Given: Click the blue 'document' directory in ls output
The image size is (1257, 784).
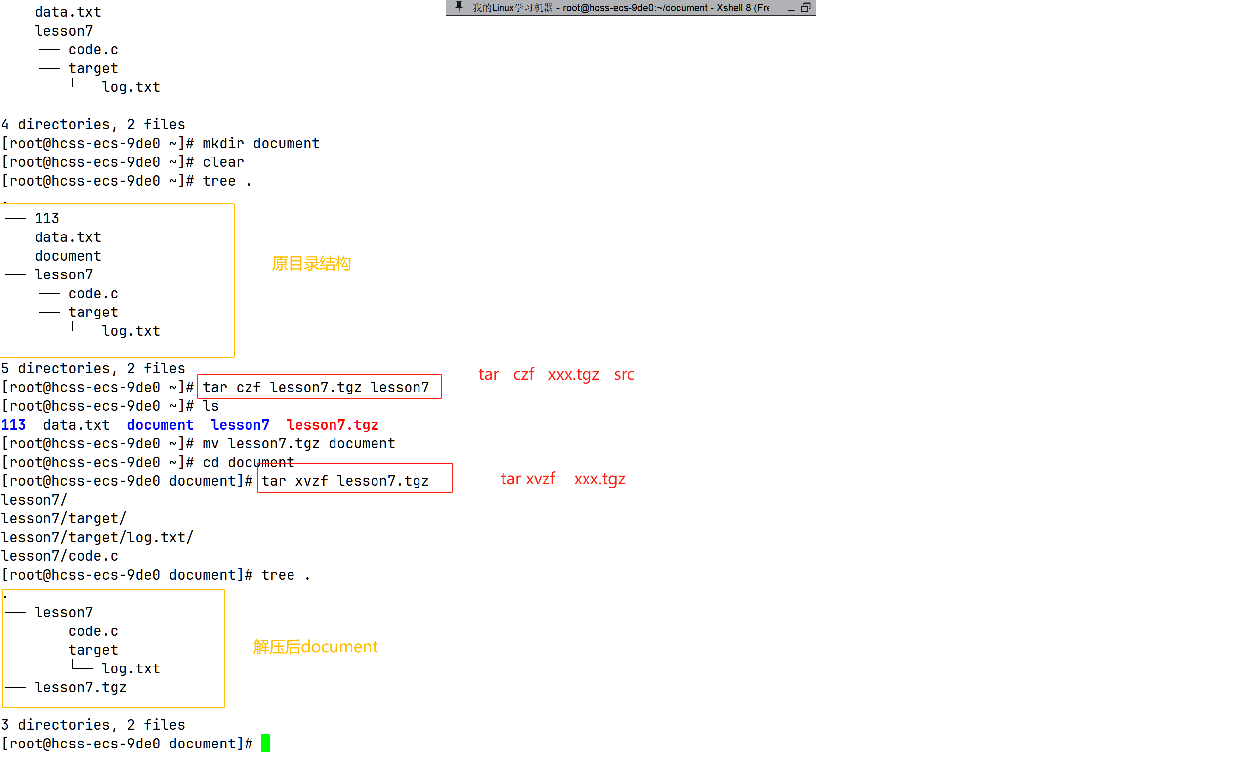Looking at the screenshot, I should tap(160, 425).
